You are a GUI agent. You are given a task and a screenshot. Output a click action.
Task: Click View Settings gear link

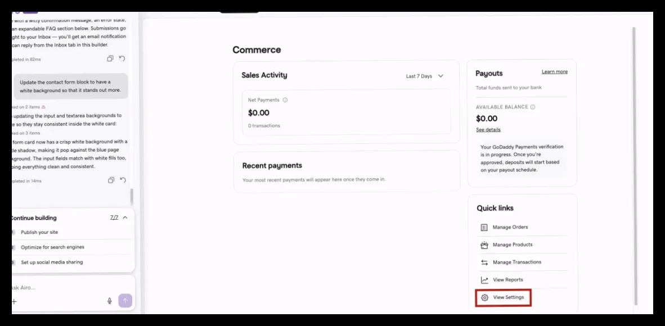click(x=504, y=297)
